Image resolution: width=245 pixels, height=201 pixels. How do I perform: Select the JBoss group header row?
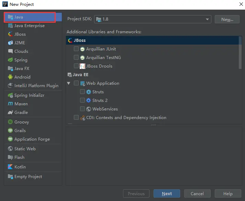point(152,40)
